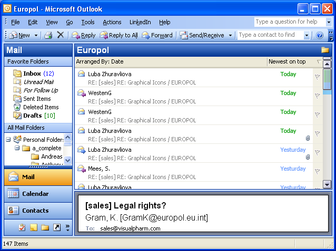Screen dimensions: 336x251
Task: Click Reply to All
Action: 118,35
